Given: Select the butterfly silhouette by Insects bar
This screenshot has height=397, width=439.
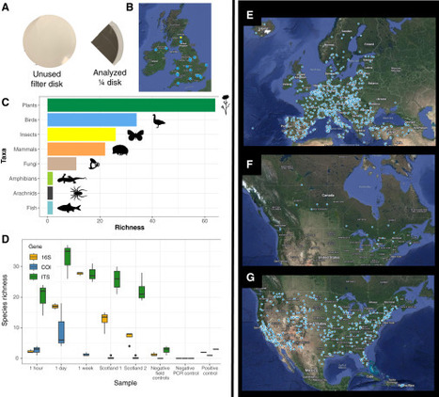Looking at the screenshot, I should pyautogui.click(x=135, y=135).
